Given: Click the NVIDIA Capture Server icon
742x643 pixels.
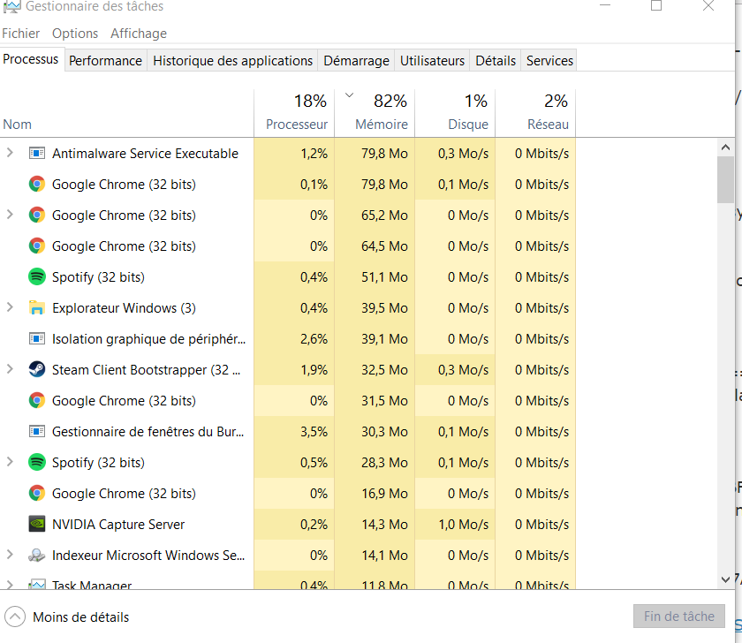Looking at the screenshot, I should pyautogui.click(x=36, y=525).
